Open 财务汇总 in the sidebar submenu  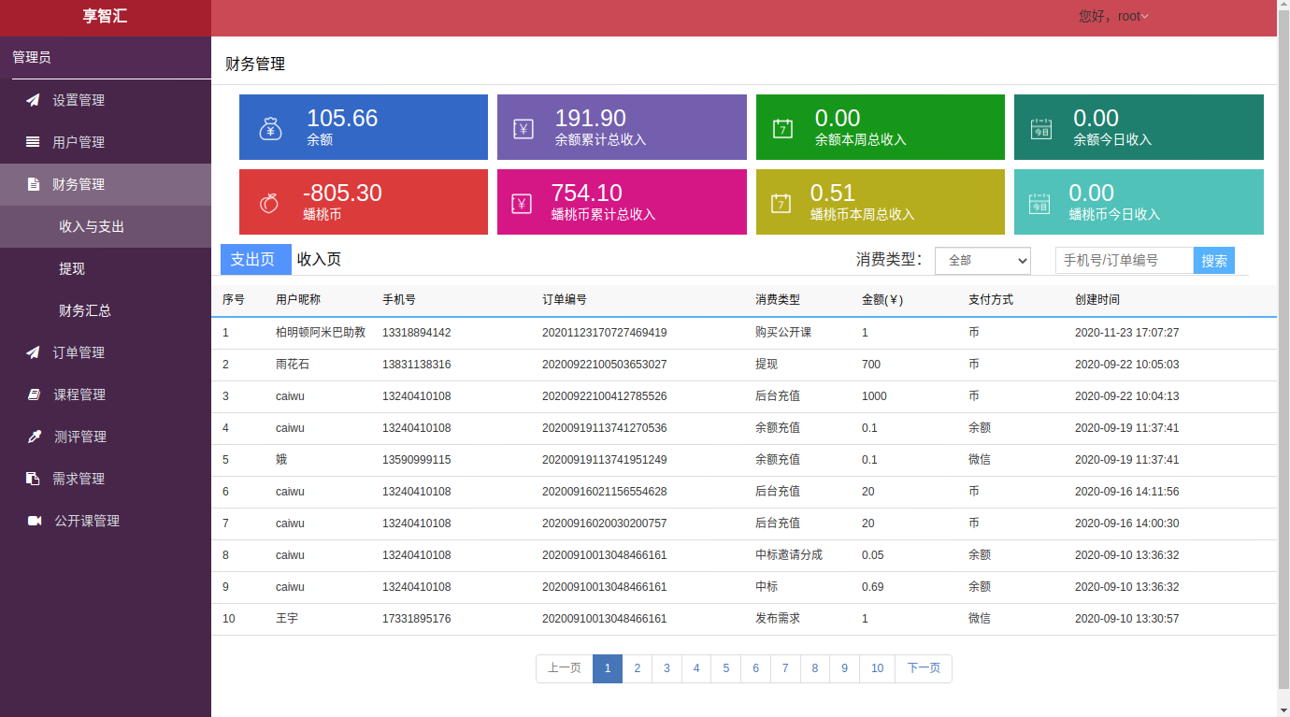point(85,310)
